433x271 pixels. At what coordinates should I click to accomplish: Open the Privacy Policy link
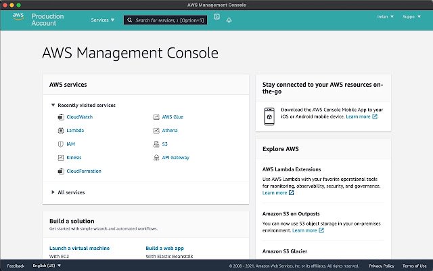382,266
